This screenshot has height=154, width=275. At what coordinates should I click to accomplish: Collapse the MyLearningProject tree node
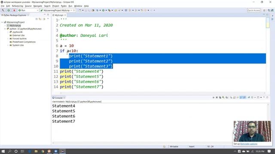(x=2, y=22)
